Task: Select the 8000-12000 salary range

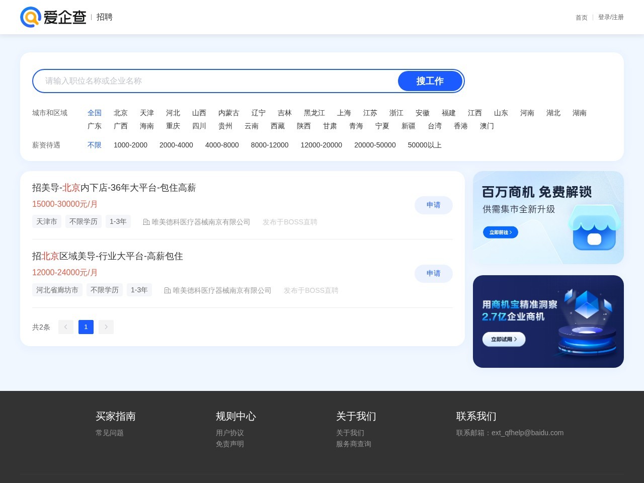Action: pos(270,145)
